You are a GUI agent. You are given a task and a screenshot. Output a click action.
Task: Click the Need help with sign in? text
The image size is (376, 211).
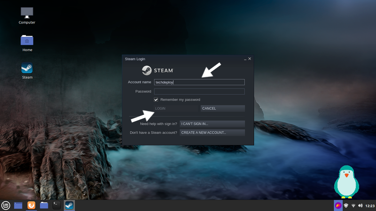pos(158,124)
